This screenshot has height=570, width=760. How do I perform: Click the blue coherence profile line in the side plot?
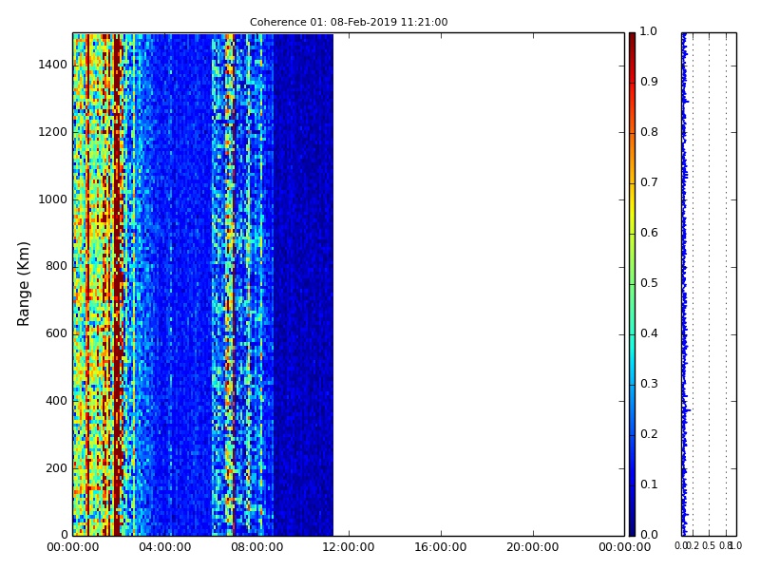coord(684,284)
